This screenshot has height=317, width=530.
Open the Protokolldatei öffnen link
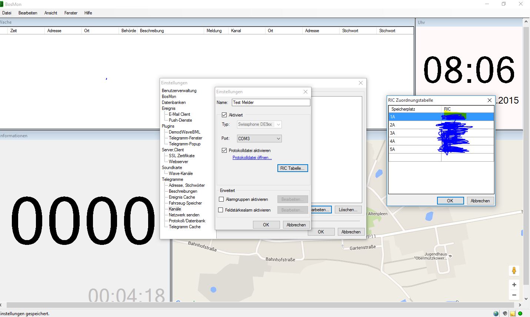click(x=252, y=158)
